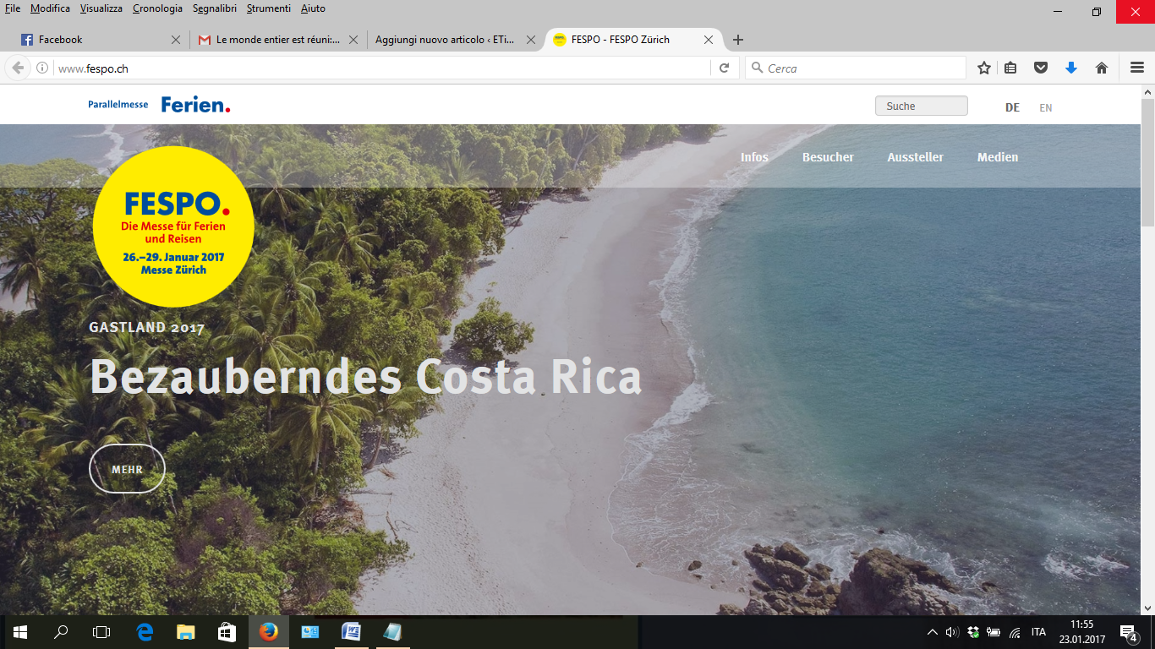The image size is (1155, 649).
Task: Open the Modifica menu
Action: click(x=50, y=8)
